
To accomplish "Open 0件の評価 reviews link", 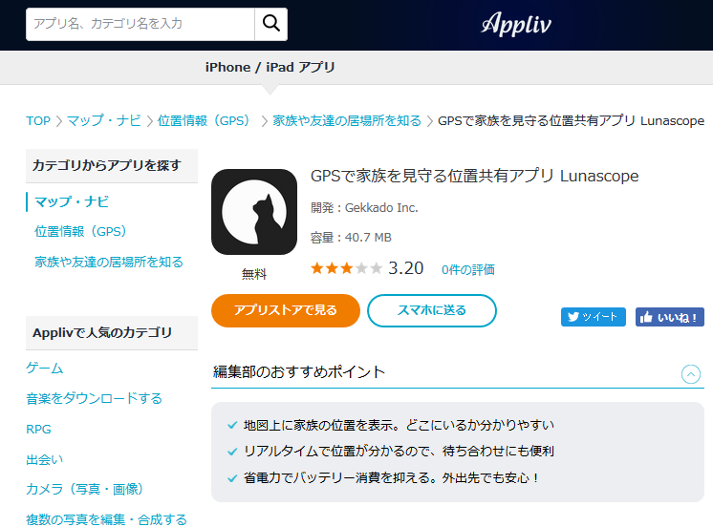I will (x=468, y=270).
